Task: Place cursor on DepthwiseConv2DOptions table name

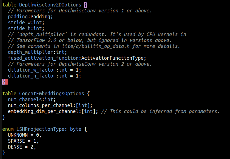Action: [50, 5]
